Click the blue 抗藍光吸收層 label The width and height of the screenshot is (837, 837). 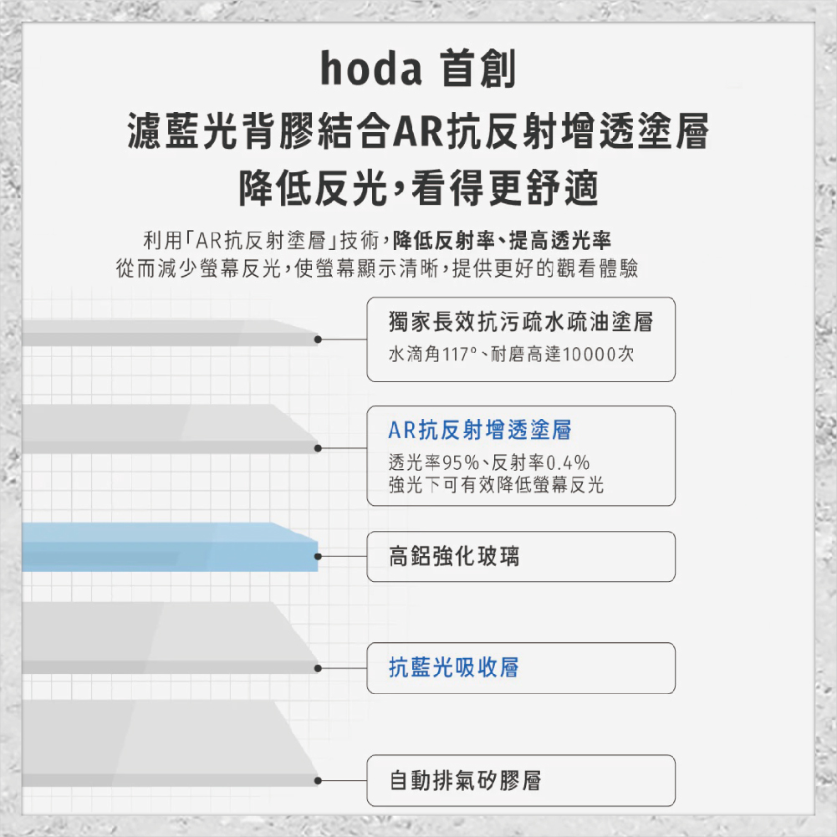tap(454, 667)
